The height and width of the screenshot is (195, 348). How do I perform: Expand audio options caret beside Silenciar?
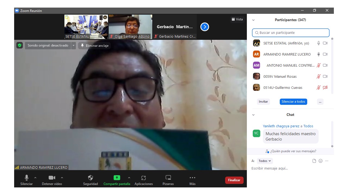point(35,178)
